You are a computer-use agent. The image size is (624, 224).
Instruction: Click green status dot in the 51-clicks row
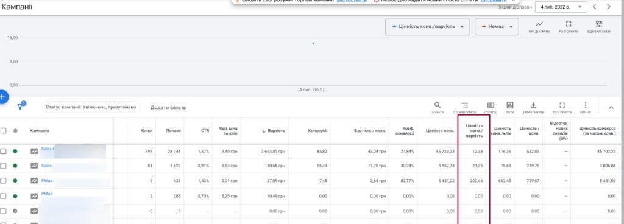(15, 166)
